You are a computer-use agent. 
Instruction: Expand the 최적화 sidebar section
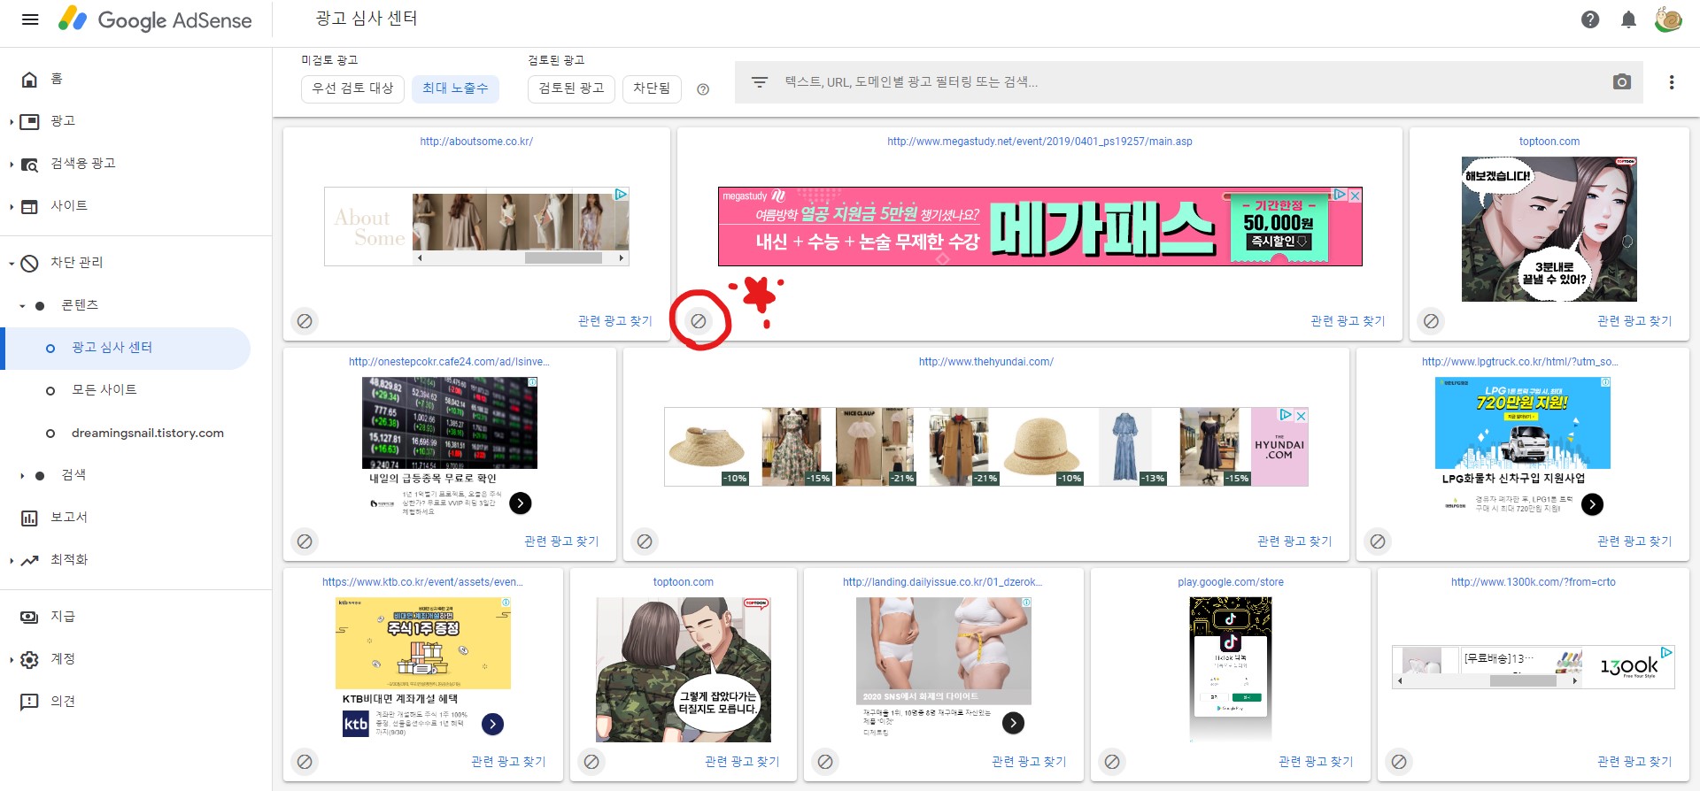[x=11, y=560]
